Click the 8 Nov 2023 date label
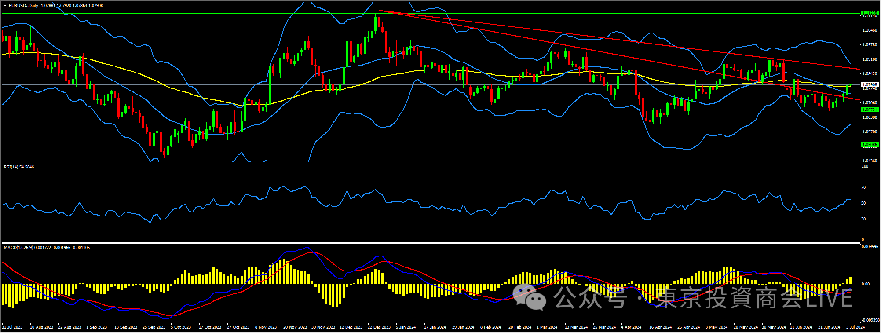 coord(266,327)
